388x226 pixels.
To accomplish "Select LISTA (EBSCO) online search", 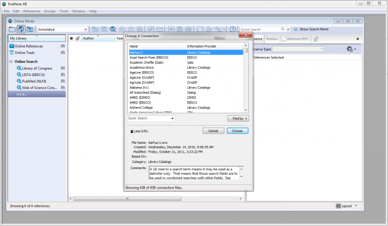I will click(x=33, y=74).
